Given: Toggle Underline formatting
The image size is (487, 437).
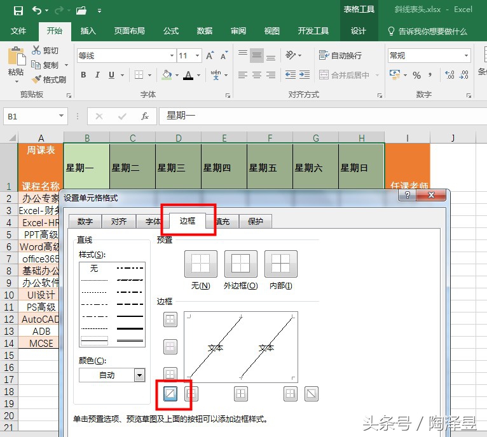Looking at the screenshot, I should coord(111,75).
